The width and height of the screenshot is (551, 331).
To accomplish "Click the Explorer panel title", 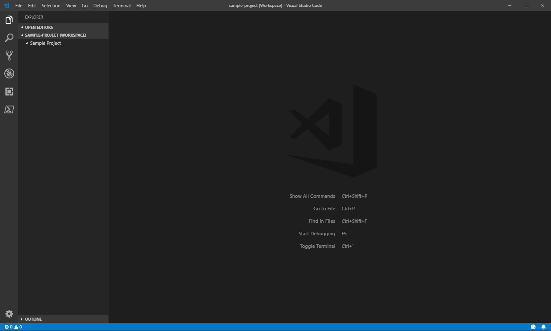I will coord(34,17).
